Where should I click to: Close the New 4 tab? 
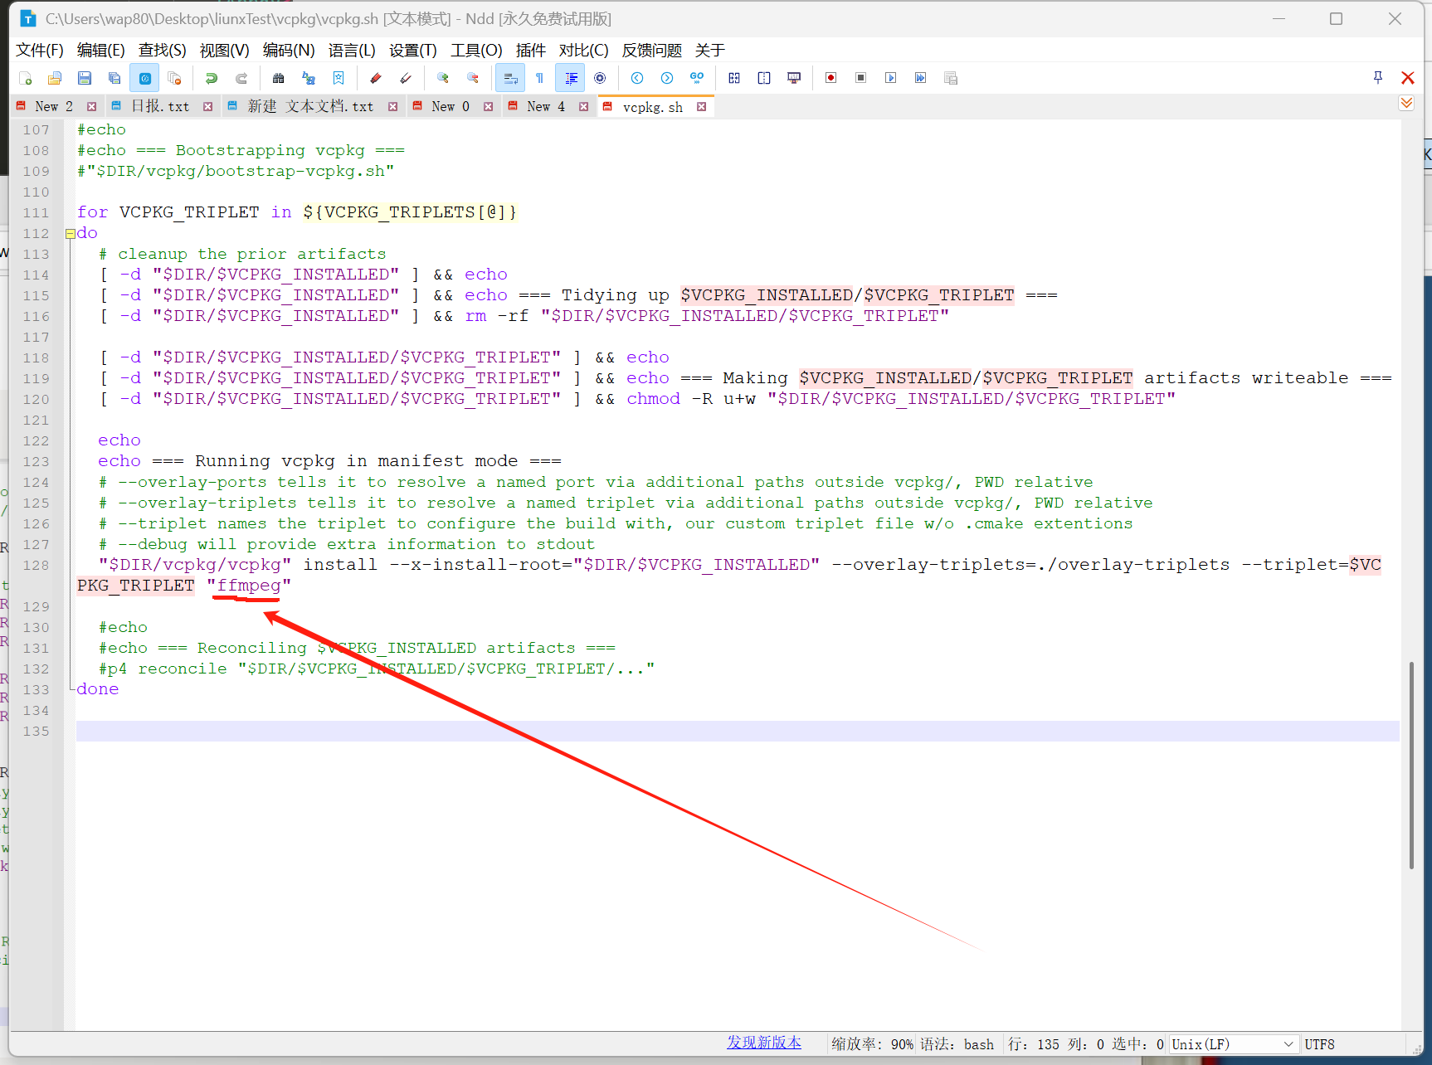tap(583, 106)
